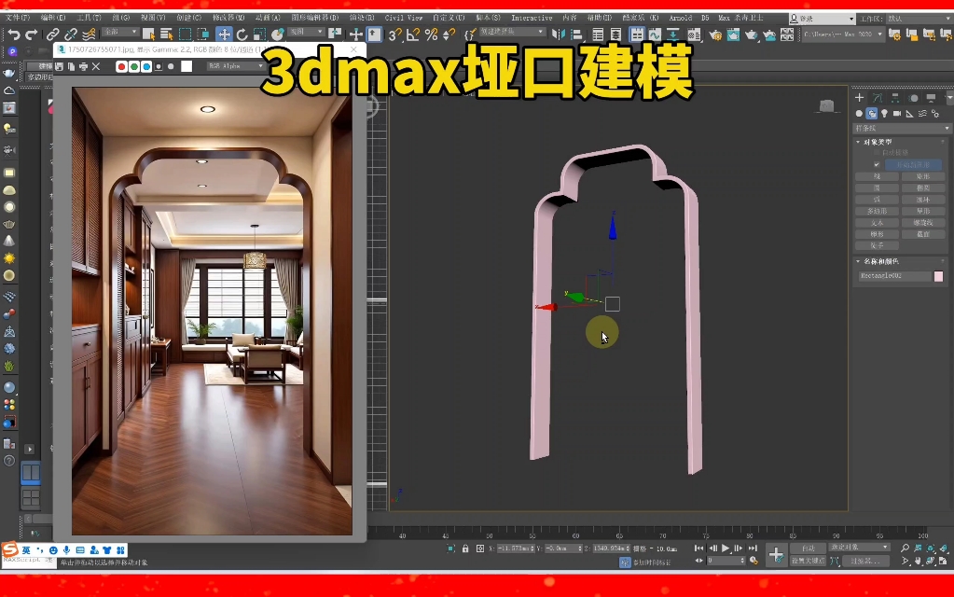The width and height of the screenshot is (954, 597).
Task: Click the Rectangle002 name field
Action: coord(895,277)
